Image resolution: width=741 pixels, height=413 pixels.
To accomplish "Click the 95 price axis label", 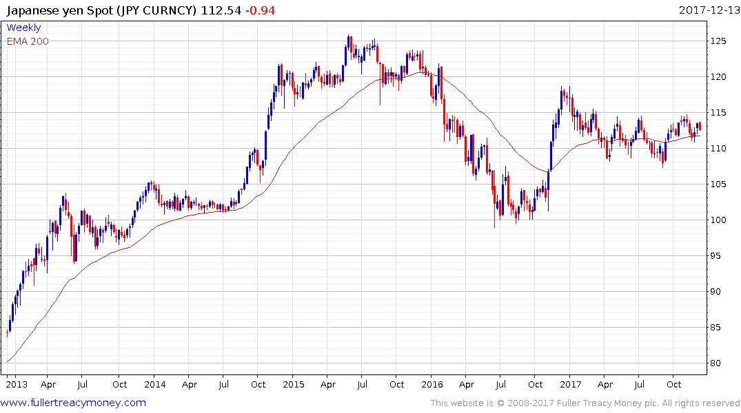I will click(x=716, y=256).
